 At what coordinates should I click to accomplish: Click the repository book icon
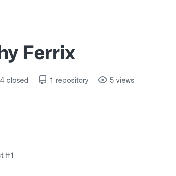coord(43,80)
